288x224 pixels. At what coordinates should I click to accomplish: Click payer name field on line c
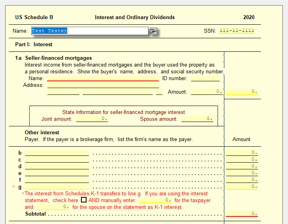(x=57, y=159)
